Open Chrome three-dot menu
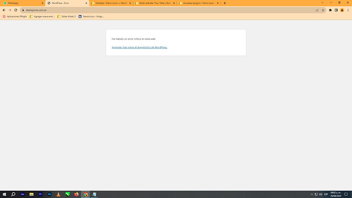 pyautogui.click(x=348, y=10)
